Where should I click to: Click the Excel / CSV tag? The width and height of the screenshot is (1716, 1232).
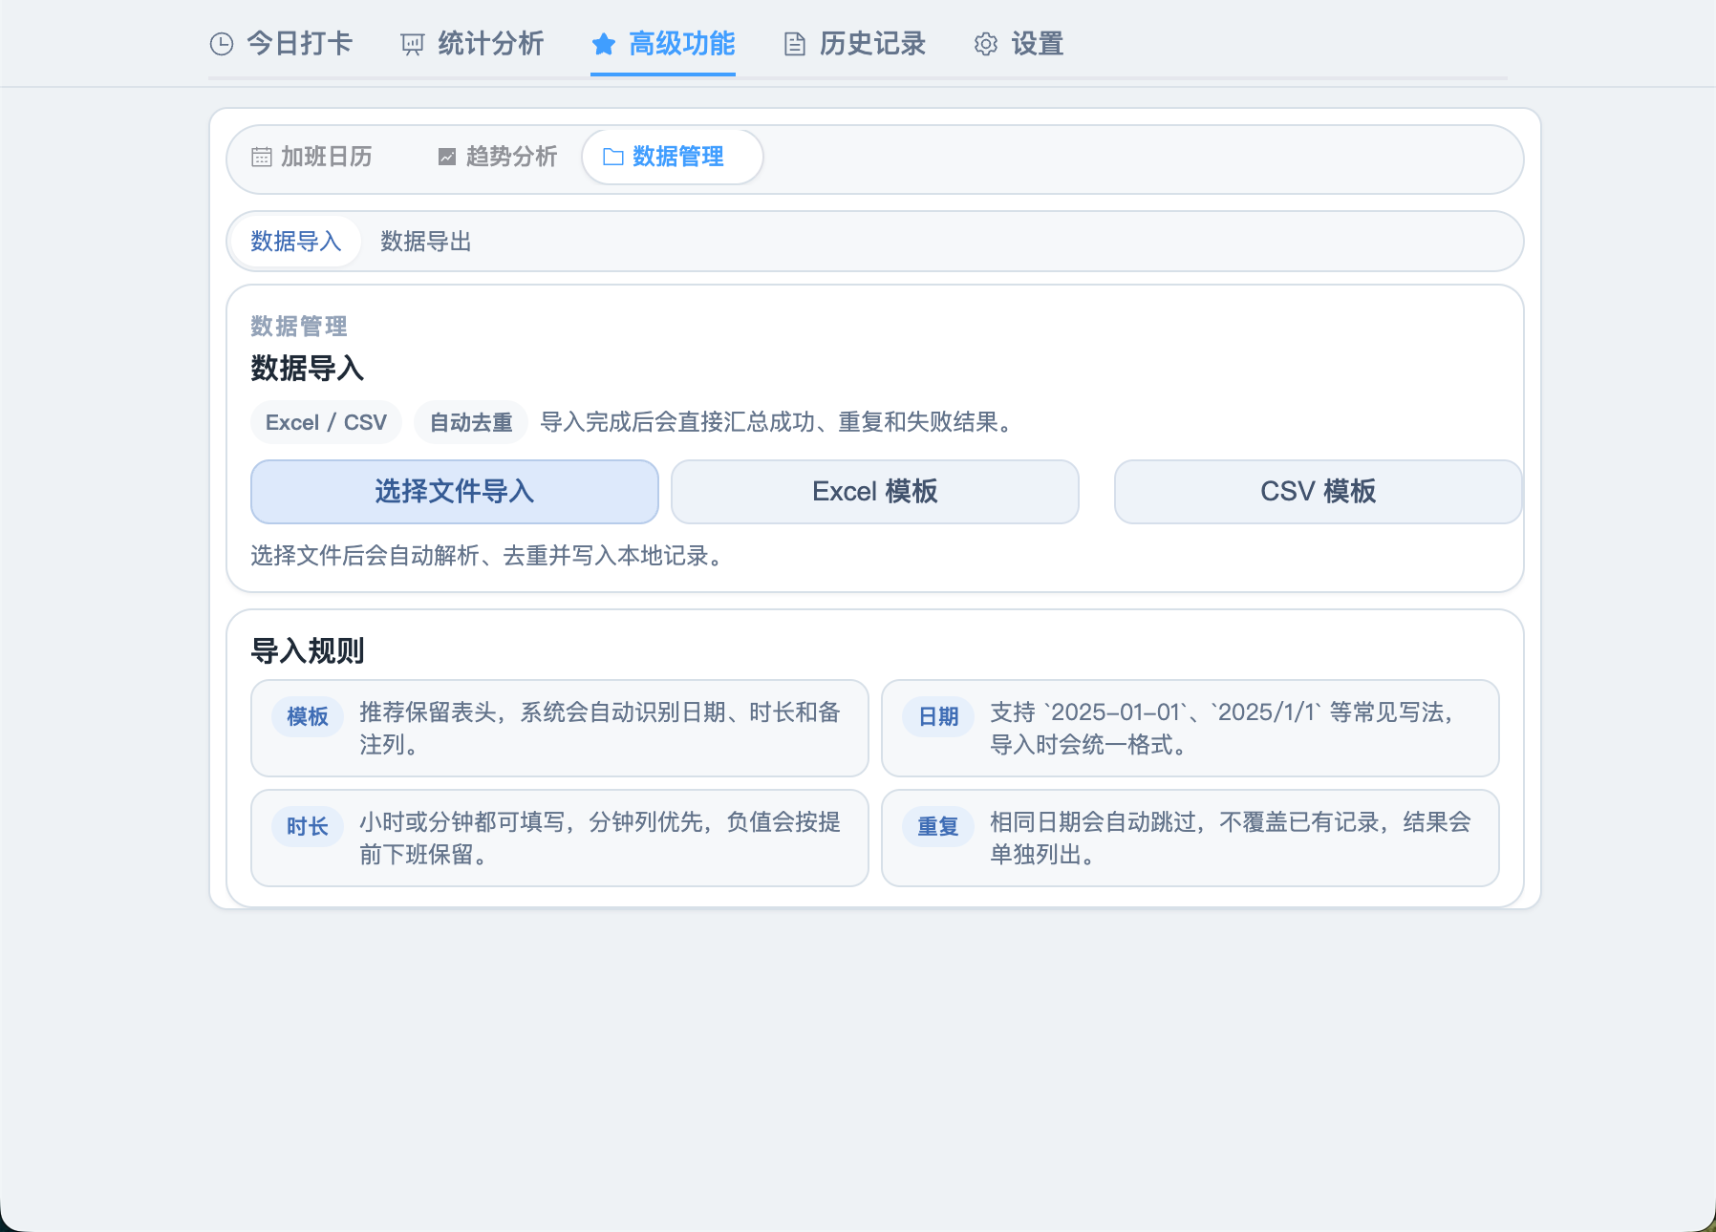326,422
